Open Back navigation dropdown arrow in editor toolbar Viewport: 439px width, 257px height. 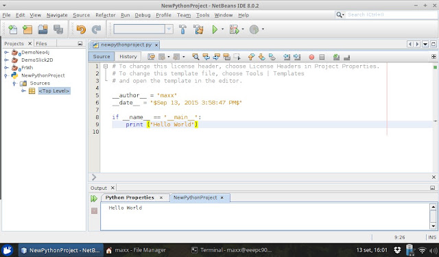(169, 57)
